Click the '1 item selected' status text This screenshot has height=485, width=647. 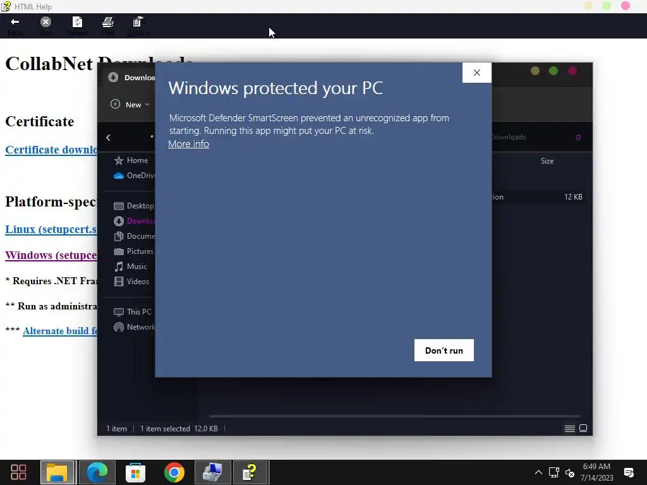(x=165, y=429)
